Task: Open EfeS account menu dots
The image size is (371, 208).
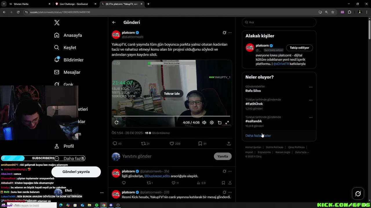Action: point(102,192)
